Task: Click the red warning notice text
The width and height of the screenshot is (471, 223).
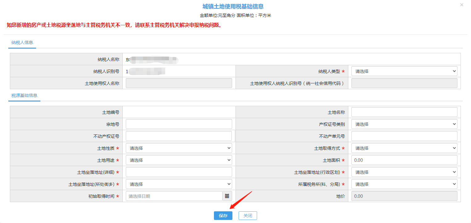Action: point(114,25)
